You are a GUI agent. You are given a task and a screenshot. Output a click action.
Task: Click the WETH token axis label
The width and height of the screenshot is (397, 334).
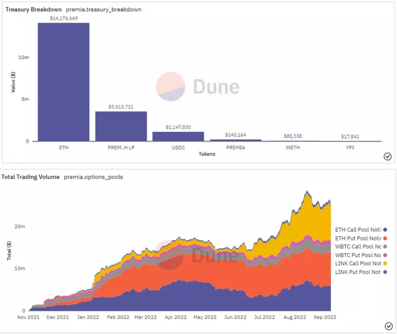[x=293, y=148]
